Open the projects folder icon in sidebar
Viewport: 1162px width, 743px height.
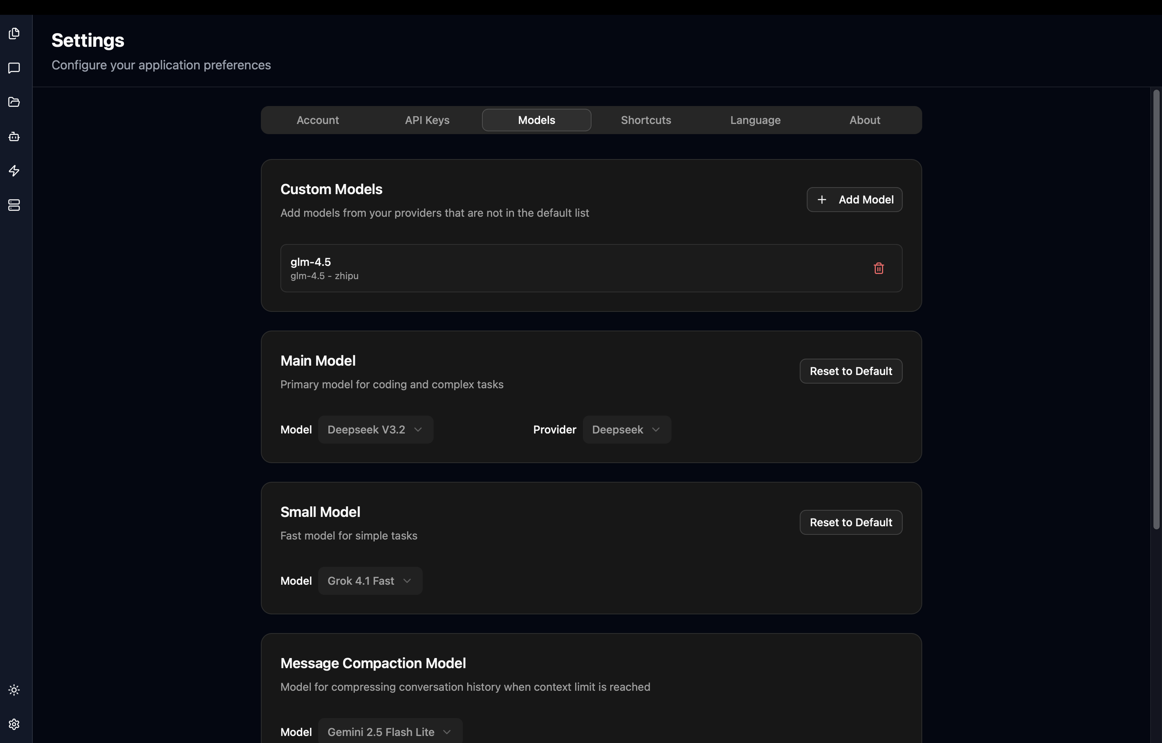point(14,102)
